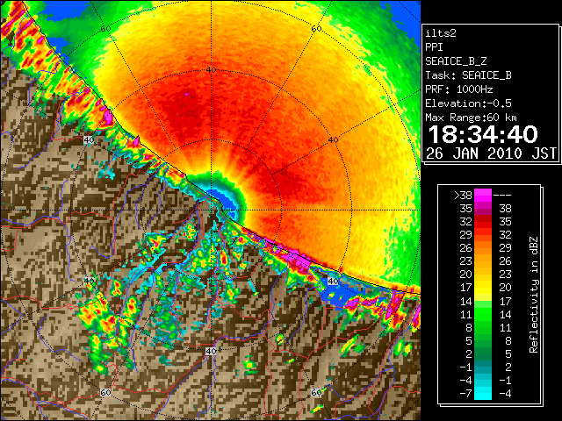This screenshot has height=421, width=562.
Task: Select the '-7' value in legend's left column
Action: (x=465, y=394)
